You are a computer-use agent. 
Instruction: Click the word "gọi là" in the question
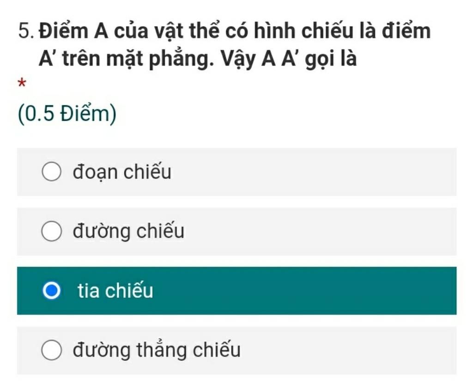coord(331,59)
